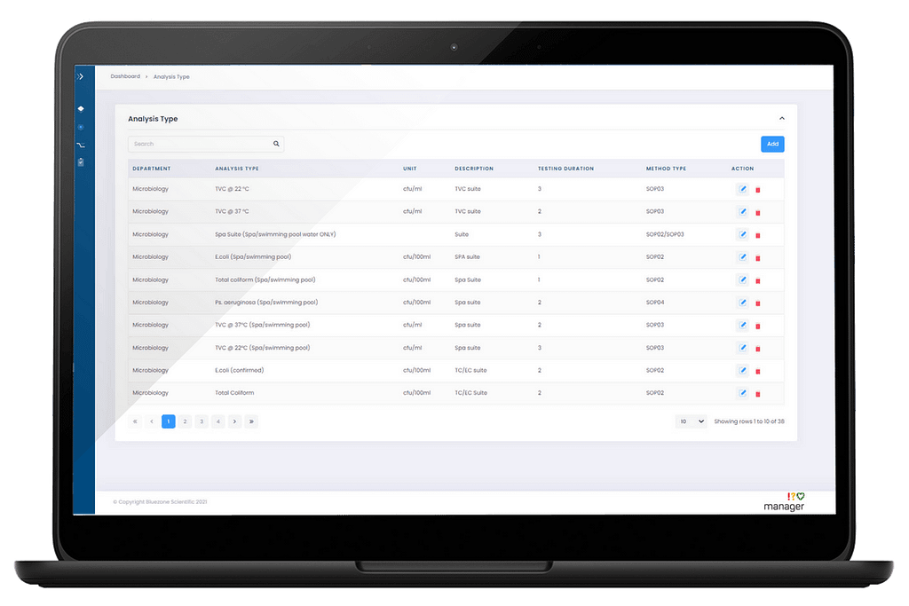The image size is (909, 606).
Task: Sort by the Department column header
Action: coord(151,169)
